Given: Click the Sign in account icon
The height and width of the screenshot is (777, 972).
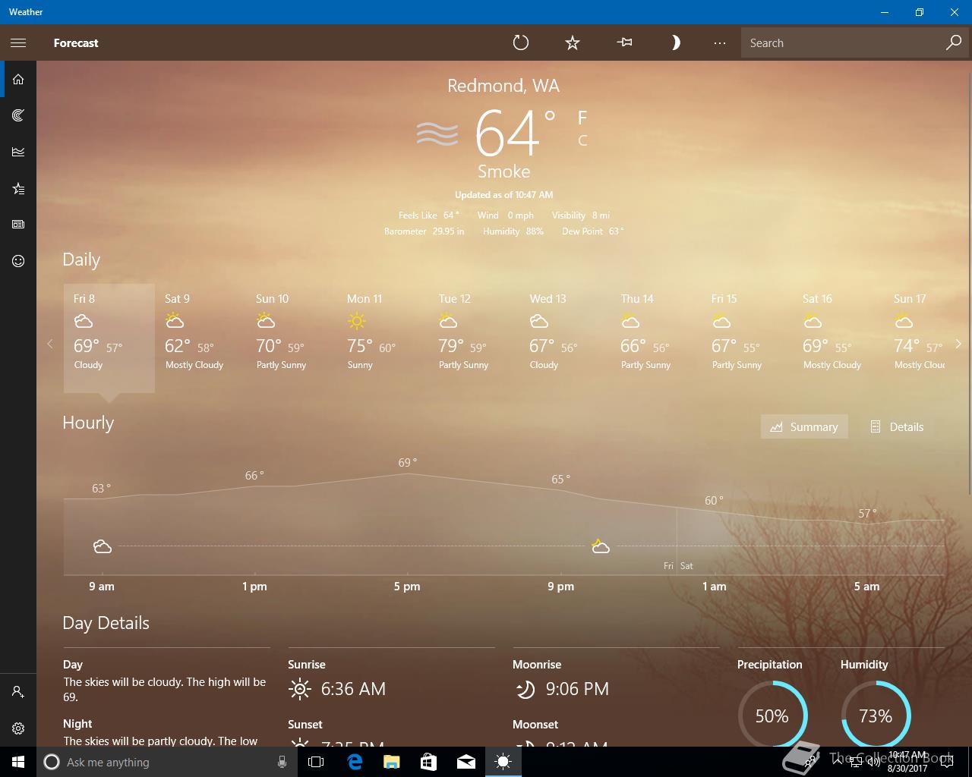Looking at the screenshot, I should [x=18, y=692].
